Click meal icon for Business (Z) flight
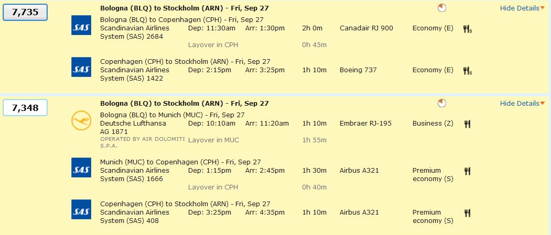551x235 pixels. click(x=467, y=124)
